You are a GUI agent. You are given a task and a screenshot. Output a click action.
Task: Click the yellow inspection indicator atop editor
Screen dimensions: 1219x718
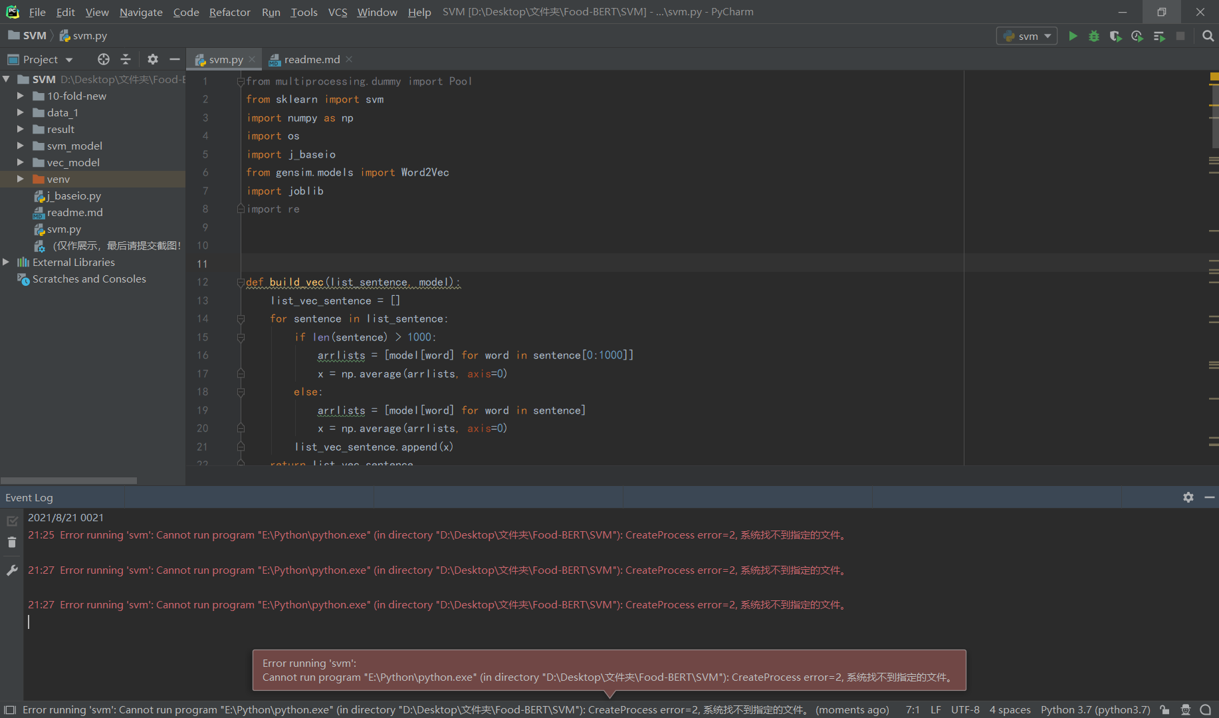(x=1214, y=77)
